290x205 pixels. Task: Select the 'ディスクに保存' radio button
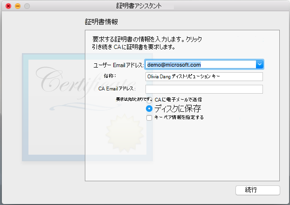[x=149, y=109]
